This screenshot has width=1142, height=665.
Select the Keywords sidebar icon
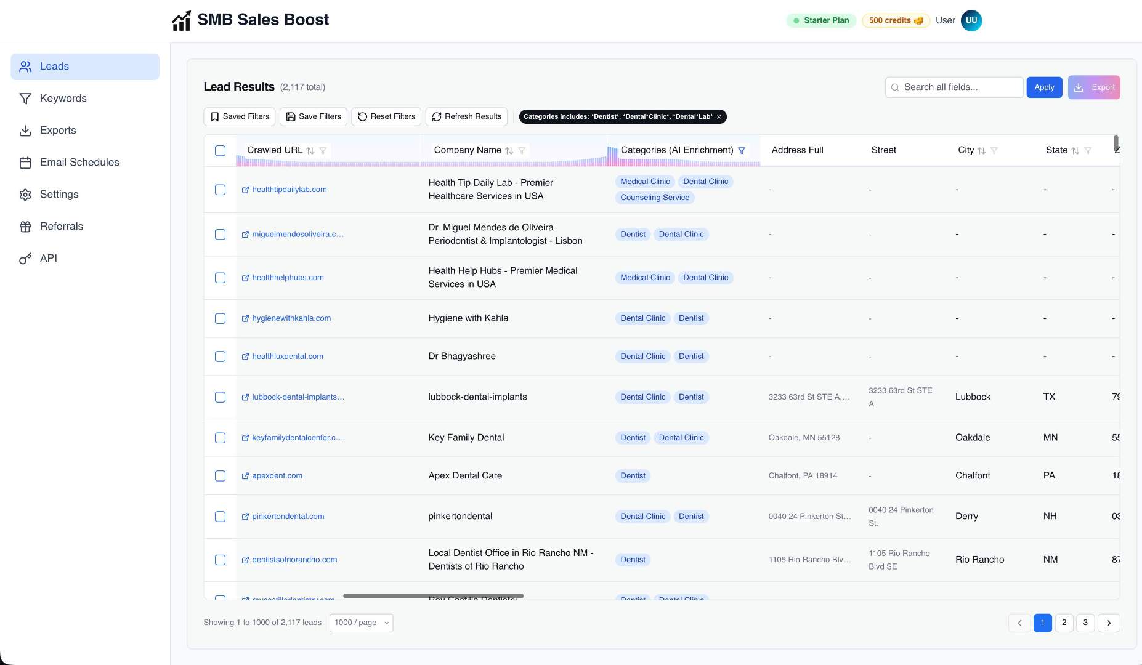[x=25, y=98]
